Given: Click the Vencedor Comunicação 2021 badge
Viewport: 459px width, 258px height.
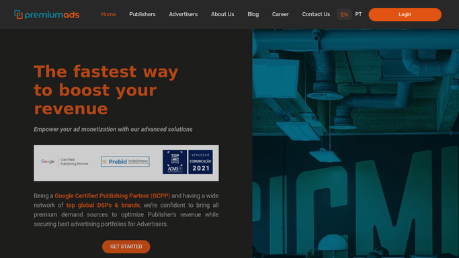Looking at the screenshot, I should point(200,162).
